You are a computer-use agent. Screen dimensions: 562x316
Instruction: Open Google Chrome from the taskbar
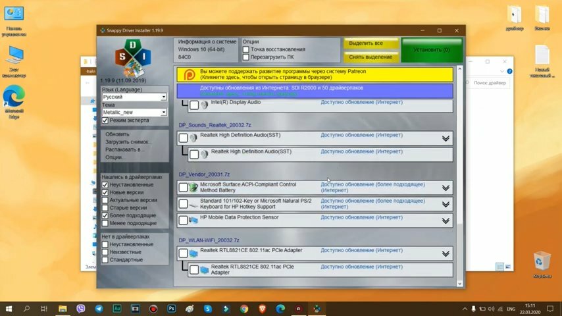click(244, 309)
